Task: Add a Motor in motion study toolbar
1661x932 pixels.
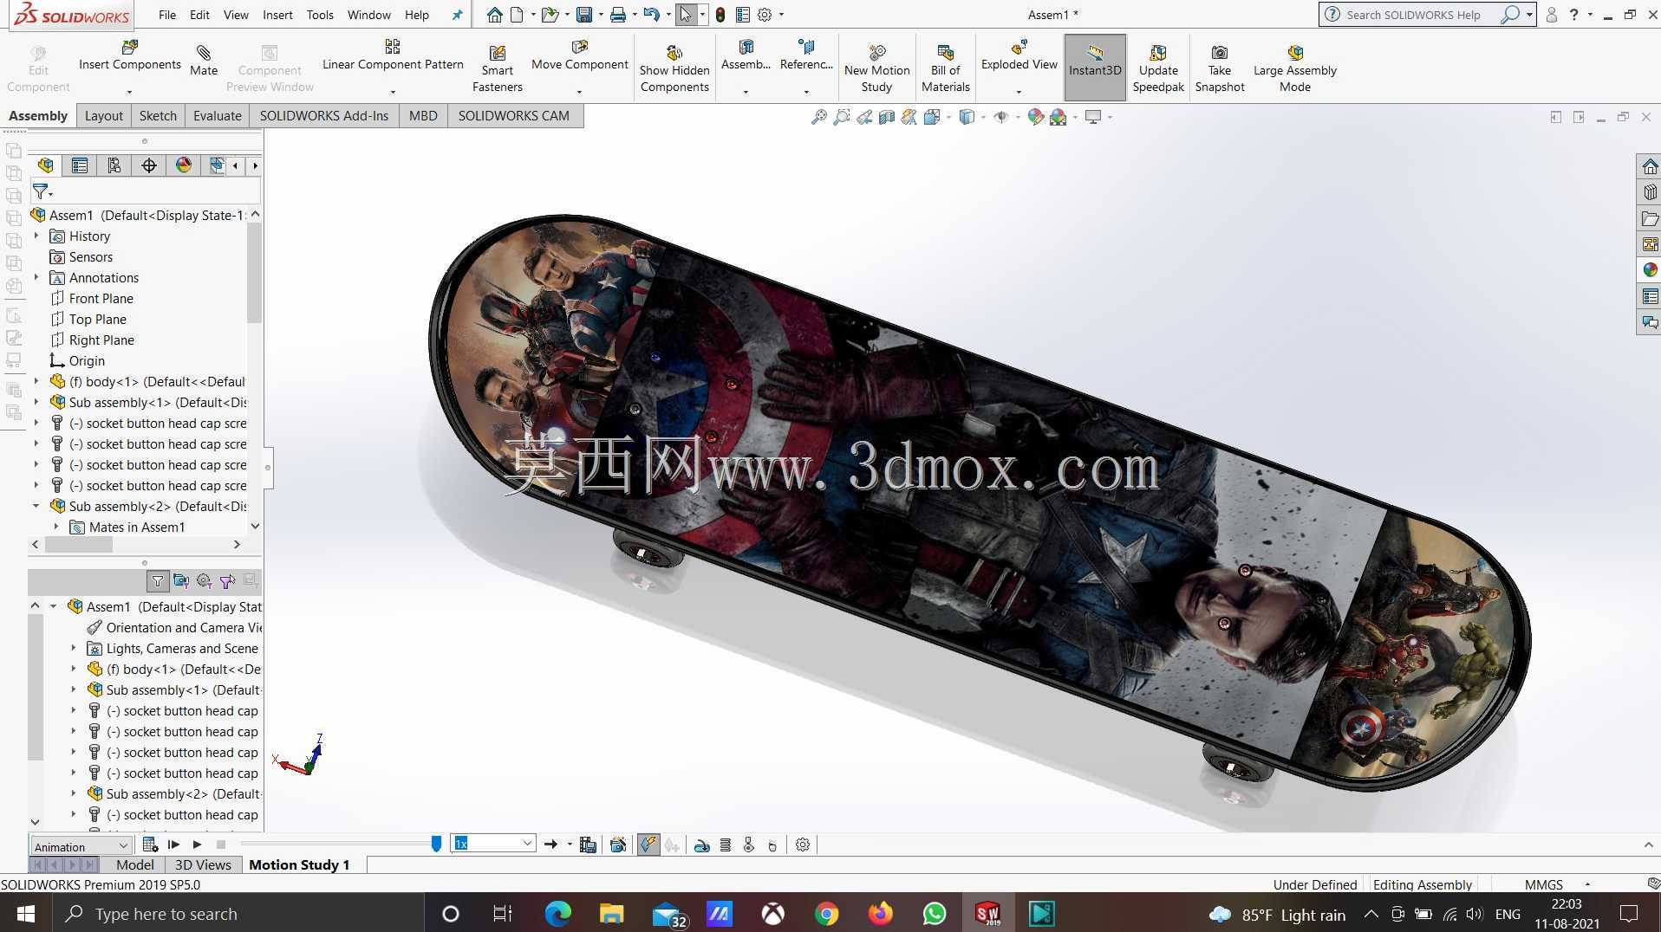Action: pos(702,845)
